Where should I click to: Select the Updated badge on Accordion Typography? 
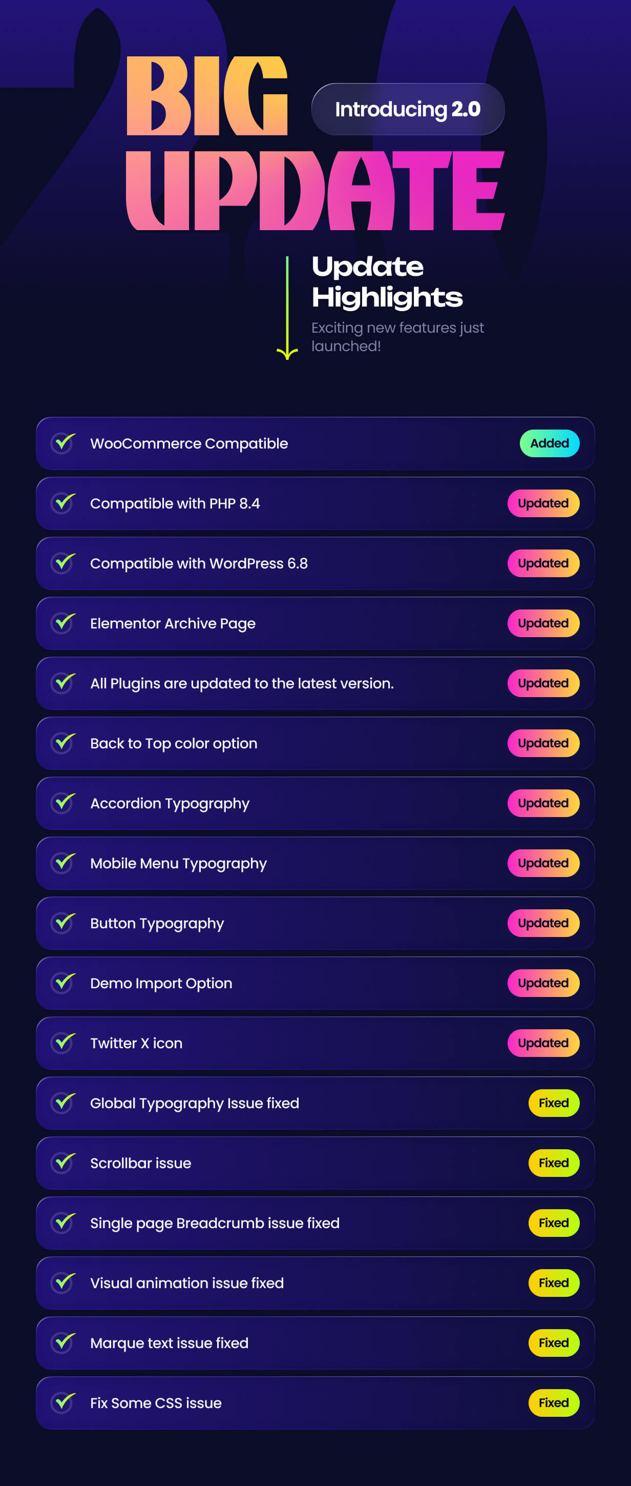pos(543,803)
